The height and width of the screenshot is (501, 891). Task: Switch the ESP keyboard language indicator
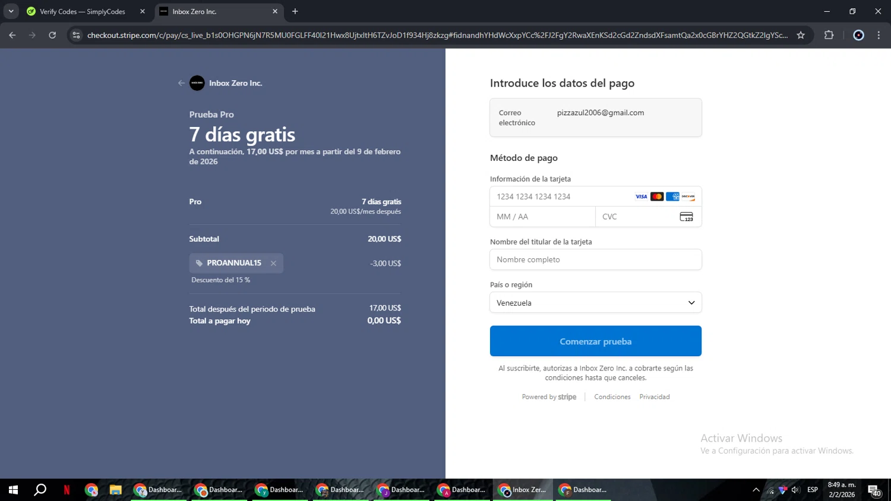pos(813,490)
